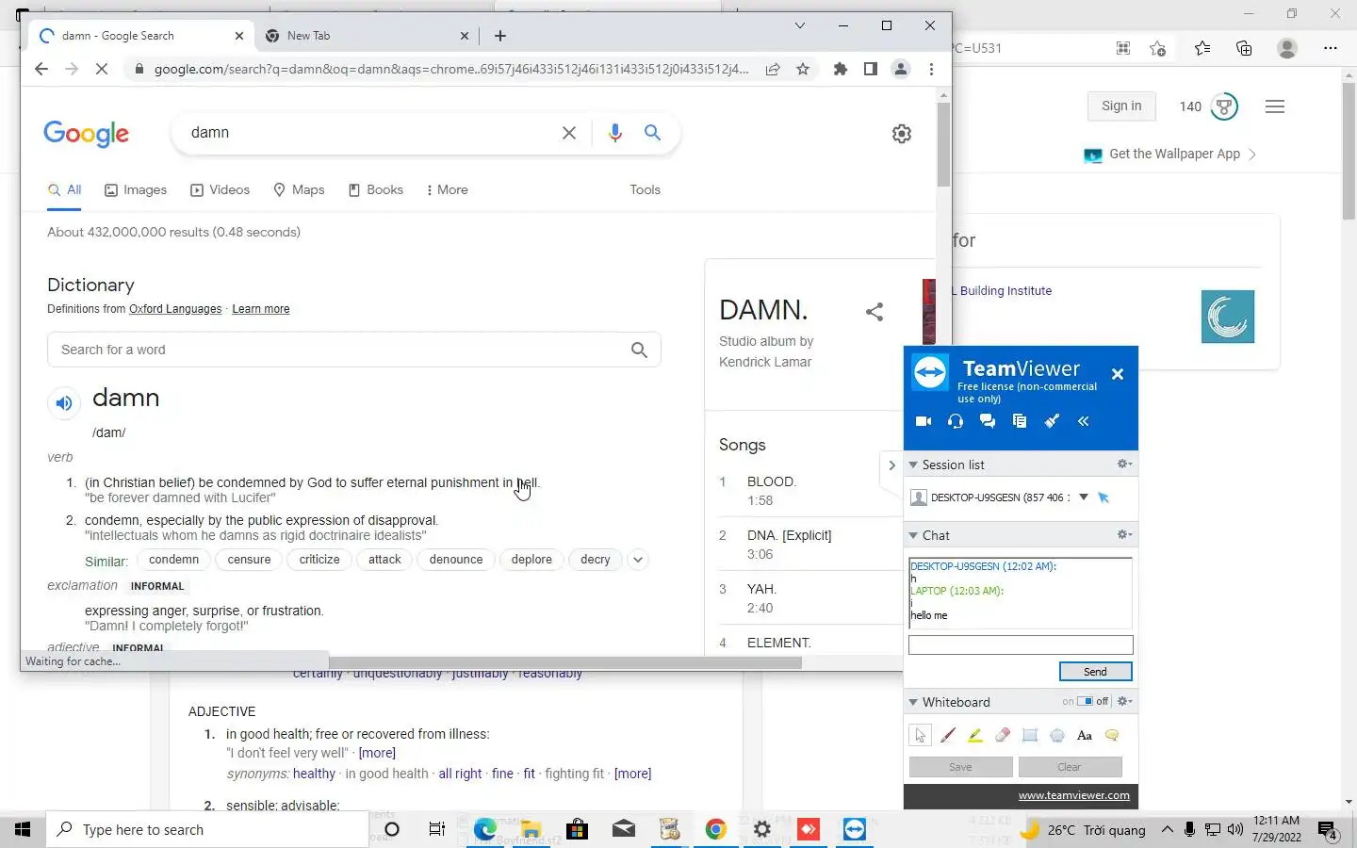Click Chrome vertical scrollbar thumb
Viewport: 1357px width, 848px height.
(x=943, y=144)
